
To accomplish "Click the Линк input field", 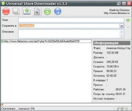I will (71, 20).
